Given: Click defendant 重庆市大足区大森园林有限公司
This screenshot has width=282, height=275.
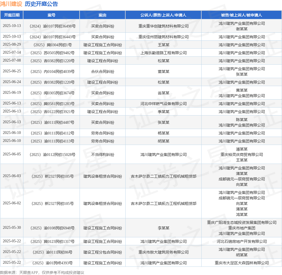Looking at the screenshot, I should coord(242,263).
